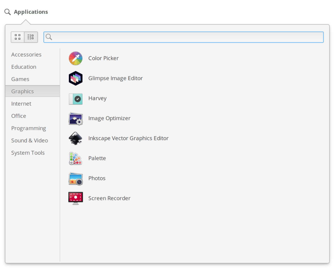Select the System Tools category

(28, 153)
